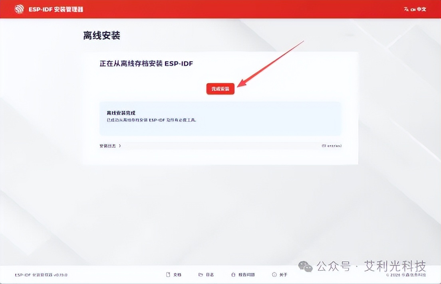Click the ESP-IDF 安装管理器 header title
The width and height of the screenshot is (441, 284).
pos(56,9)
